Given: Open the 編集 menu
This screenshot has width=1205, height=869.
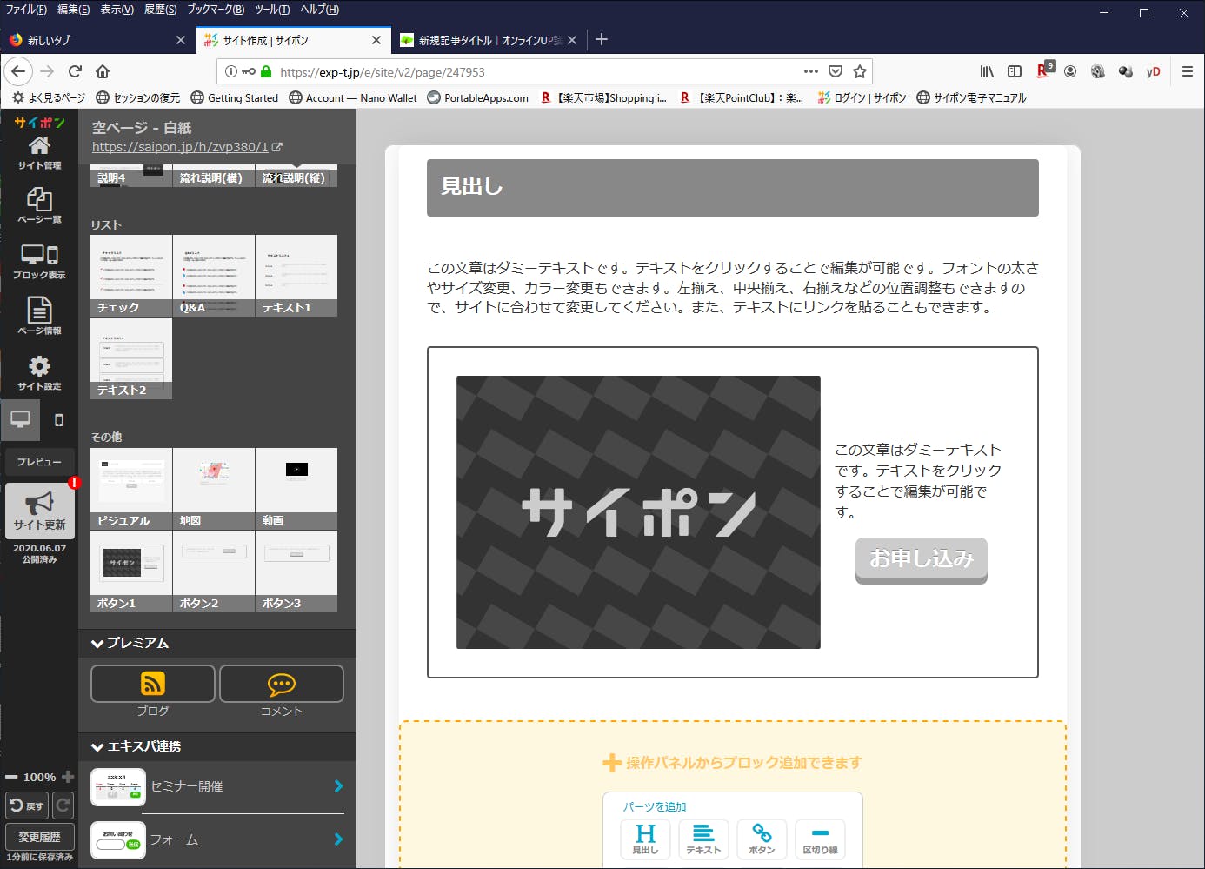Looking at the screenshot, I should 73,10.
